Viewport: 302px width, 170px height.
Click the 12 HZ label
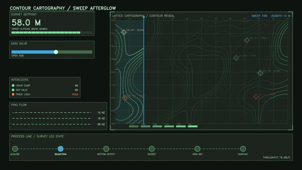pyautogui.click(x=101, y=112)
